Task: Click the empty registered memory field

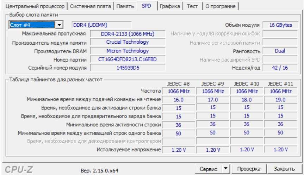Action: click(x=280, y=42)
